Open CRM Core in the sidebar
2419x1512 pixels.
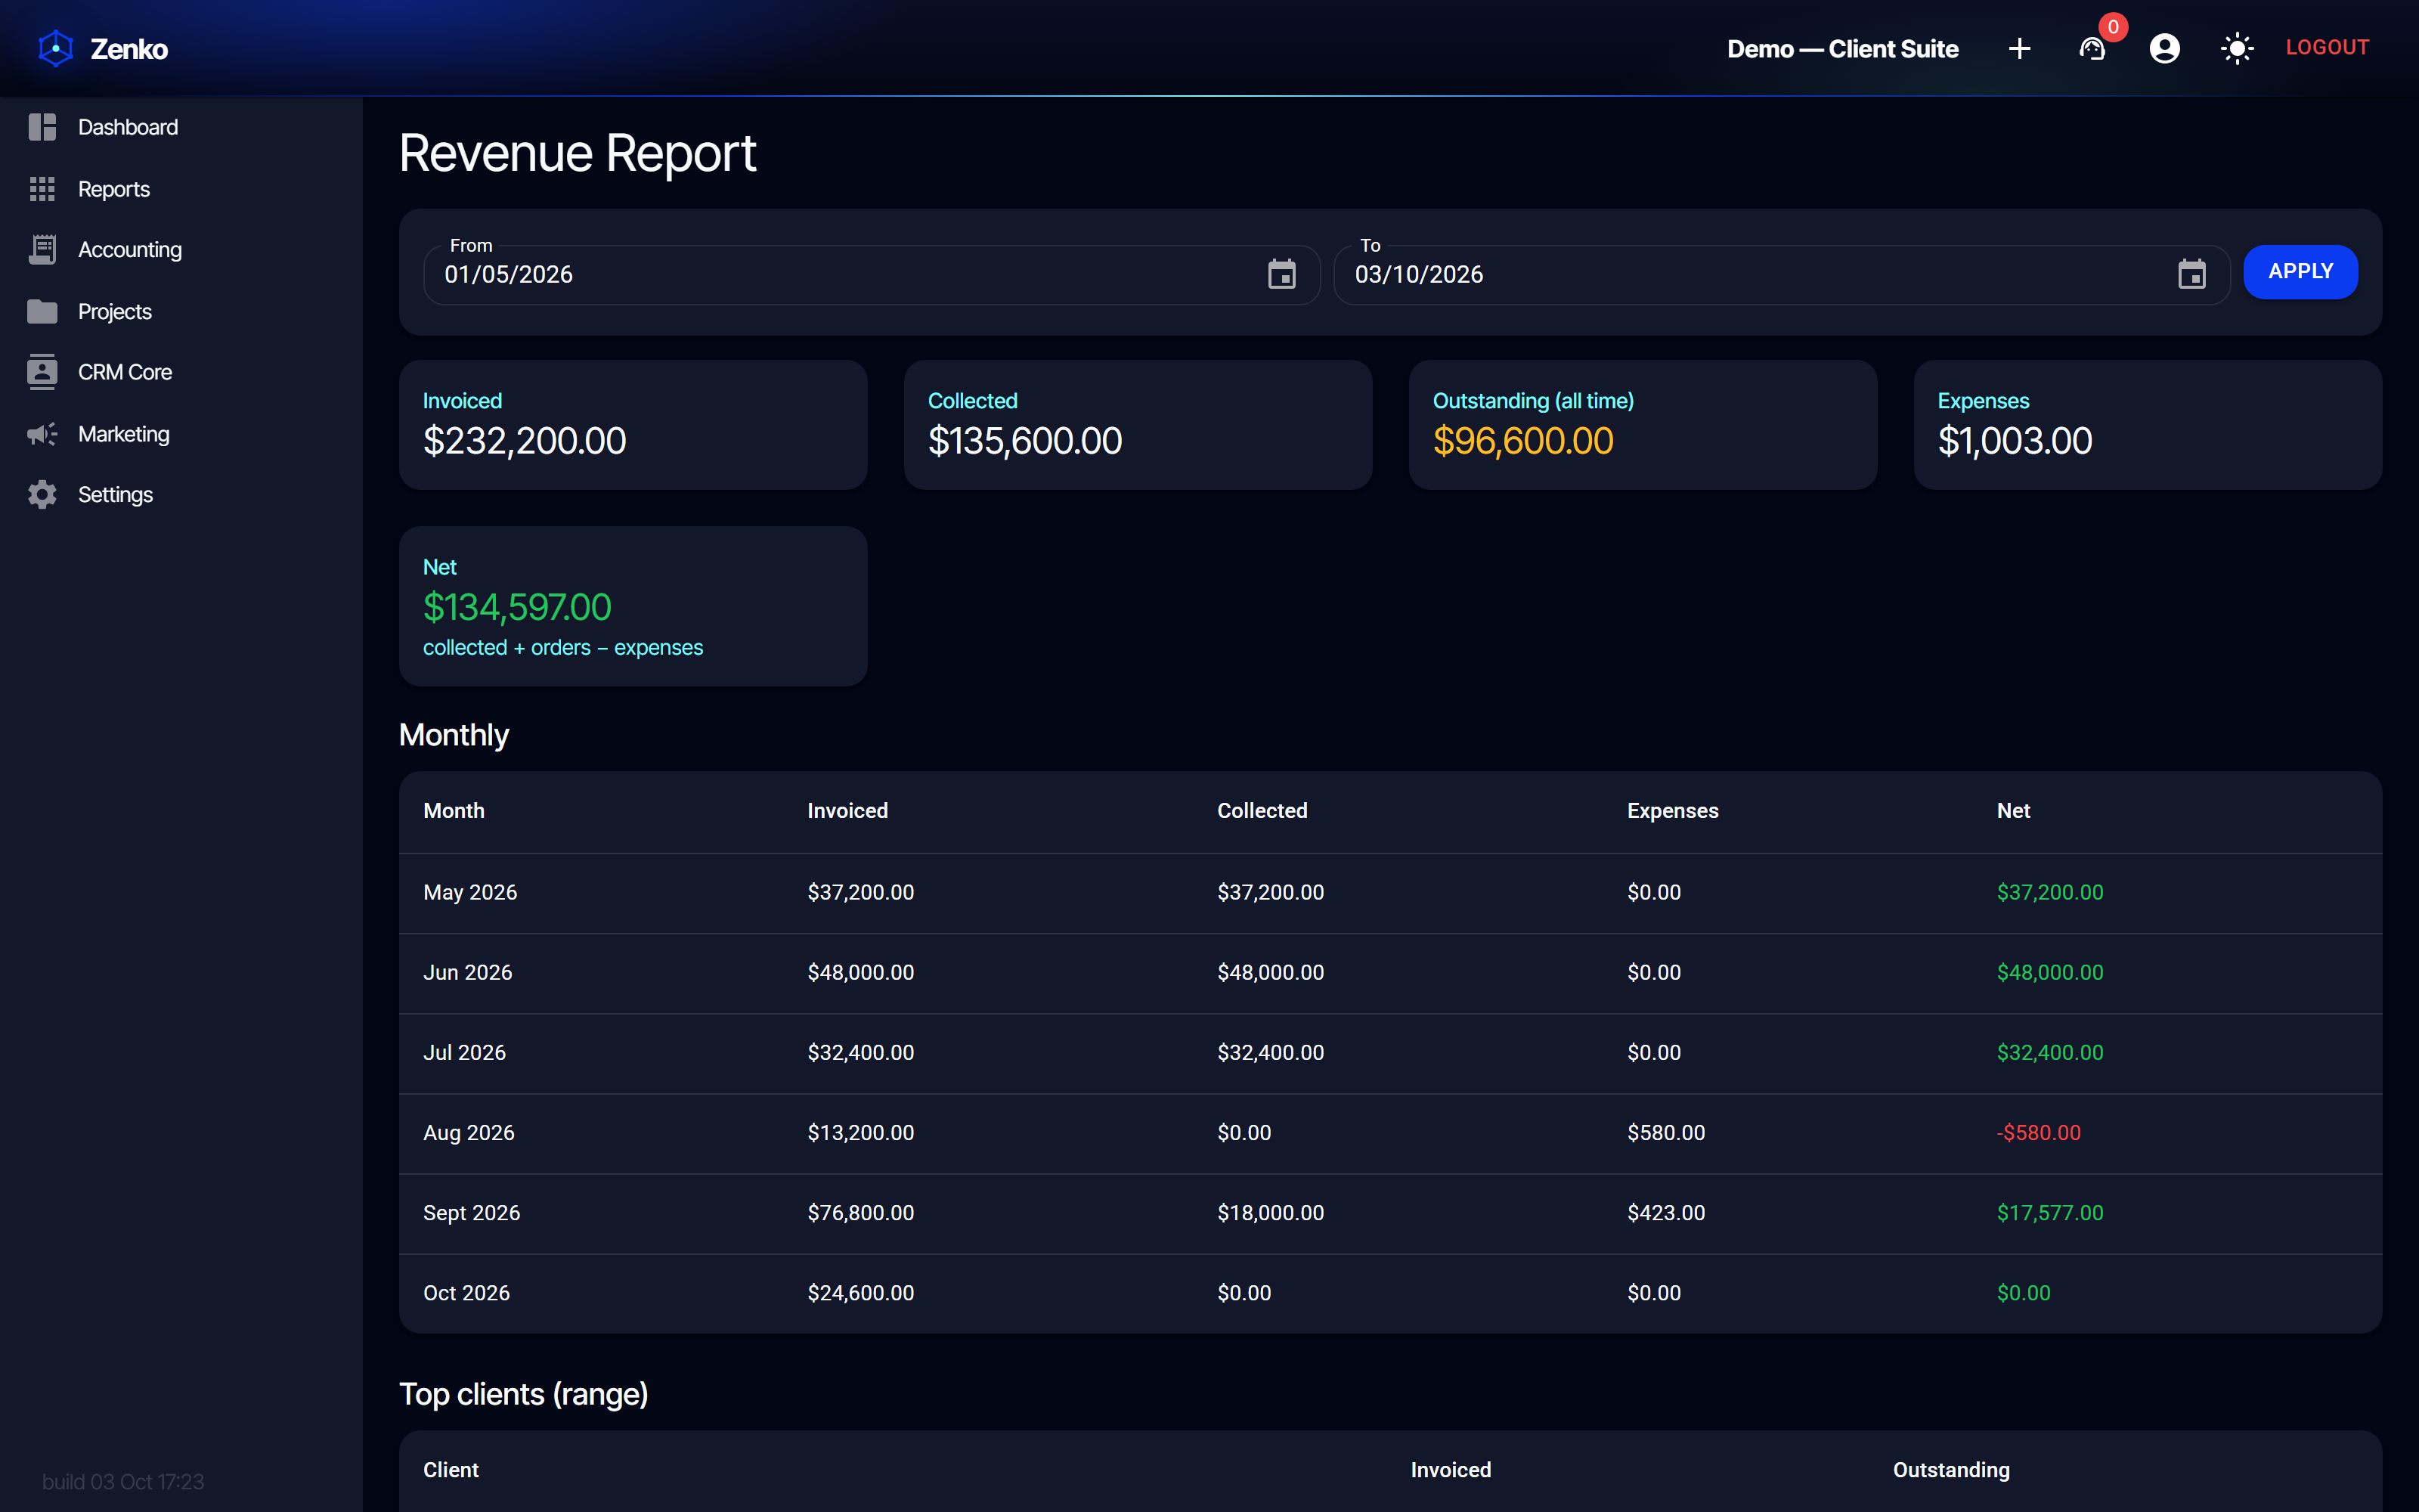tap(181, 372)
